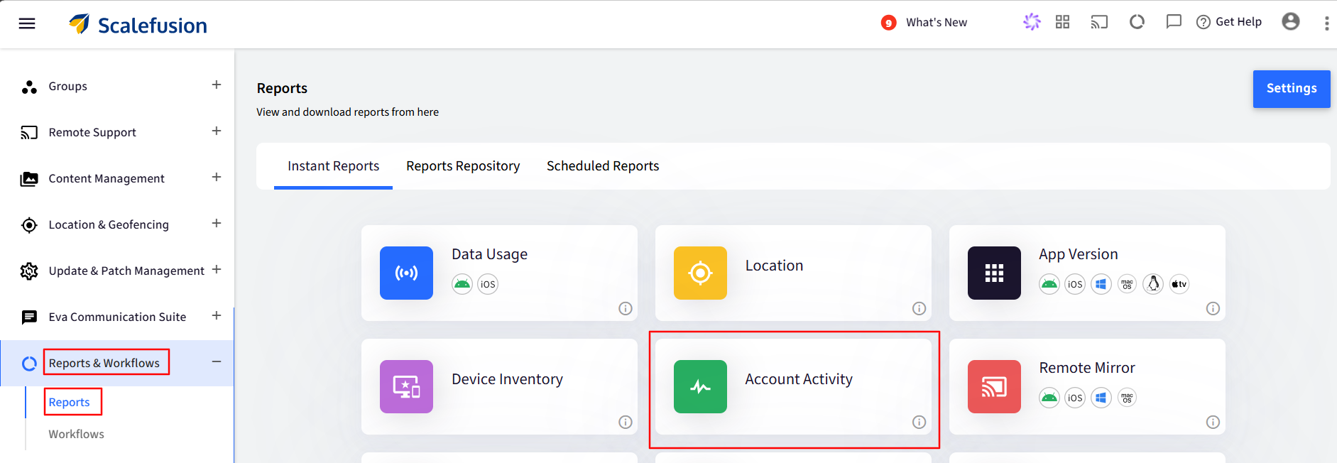Open the chat message icon in header
Viewport: 1337px width, 463px height.
click(1174, 22)
